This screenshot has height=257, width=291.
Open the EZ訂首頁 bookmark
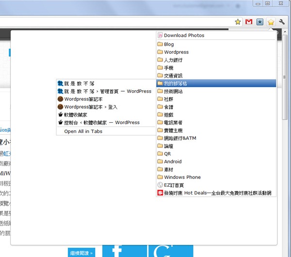click(x=216, y=185)
